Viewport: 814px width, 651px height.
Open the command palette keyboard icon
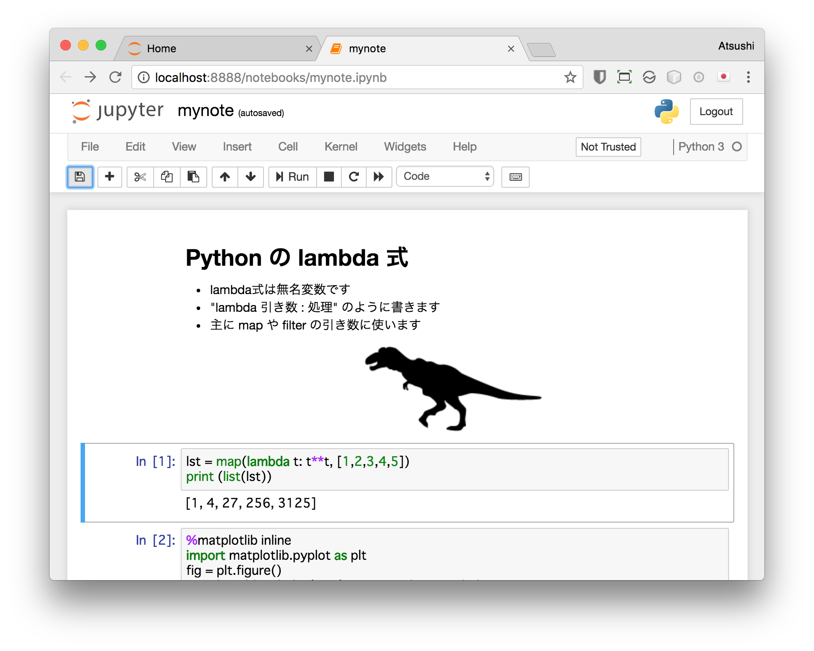tap(515, 177)
